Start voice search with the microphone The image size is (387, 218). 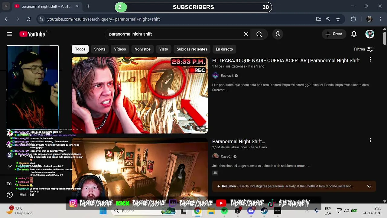(278, 34)
